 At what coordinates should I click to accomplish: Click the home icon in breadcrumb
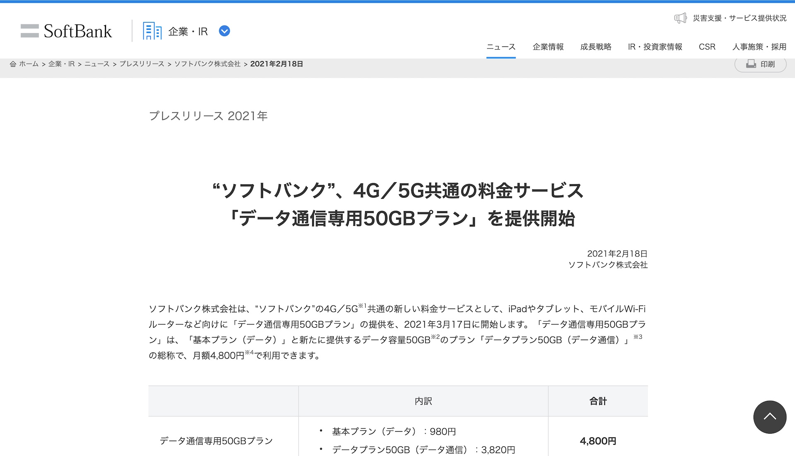pyautogui.click(x=13, y=64)
